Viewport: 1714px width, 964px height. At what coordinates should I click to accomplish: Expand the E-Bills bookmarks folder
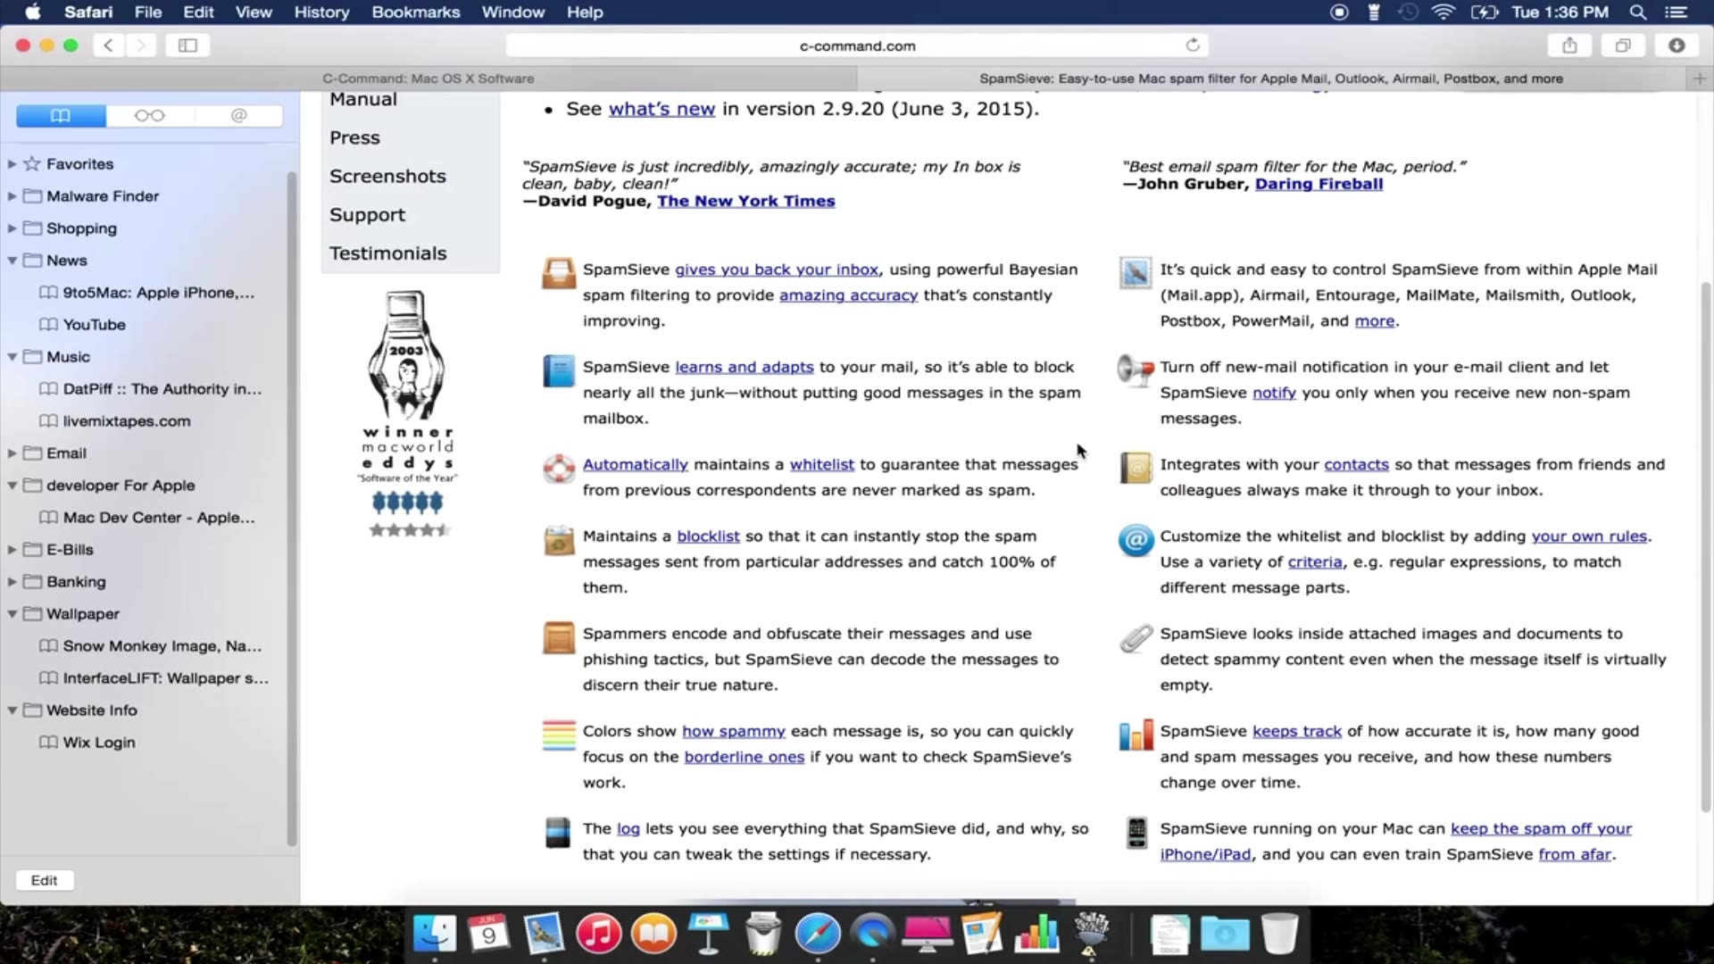[12, 550]
